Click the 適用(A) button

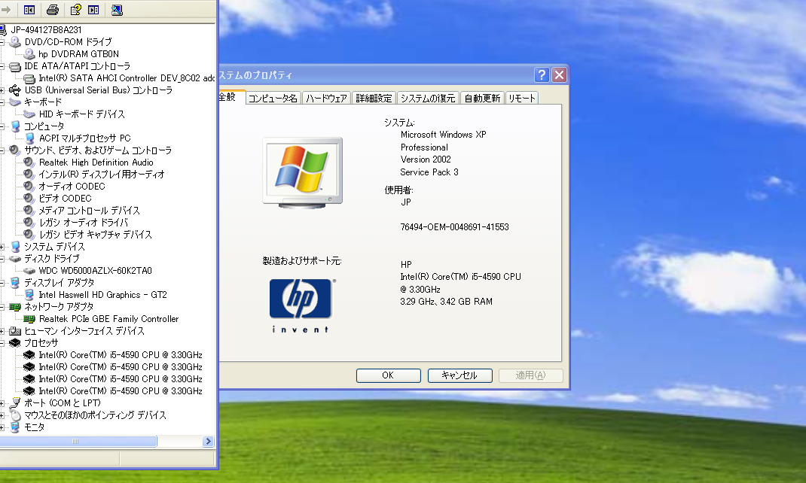tap(530, 375)
